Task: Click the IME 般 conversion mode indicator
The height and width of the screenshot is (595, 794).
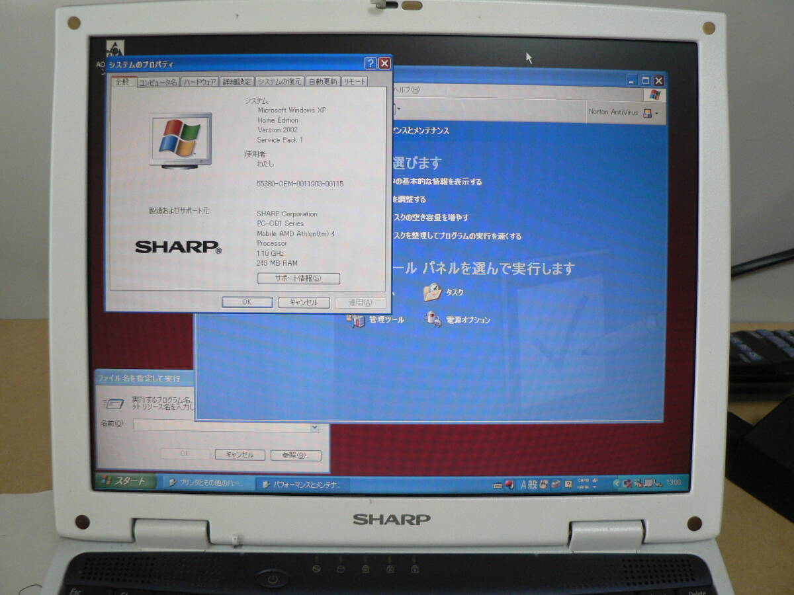Action: point(533,485)
